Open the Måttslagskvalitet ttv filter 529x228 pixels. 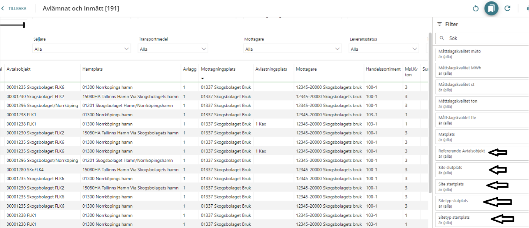482,120
